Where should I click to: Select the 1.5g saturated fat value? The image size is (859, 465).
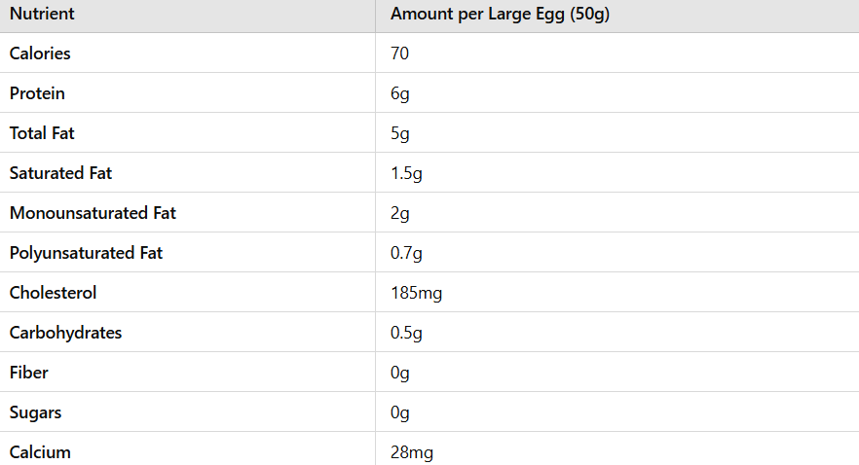pos(406,174)
